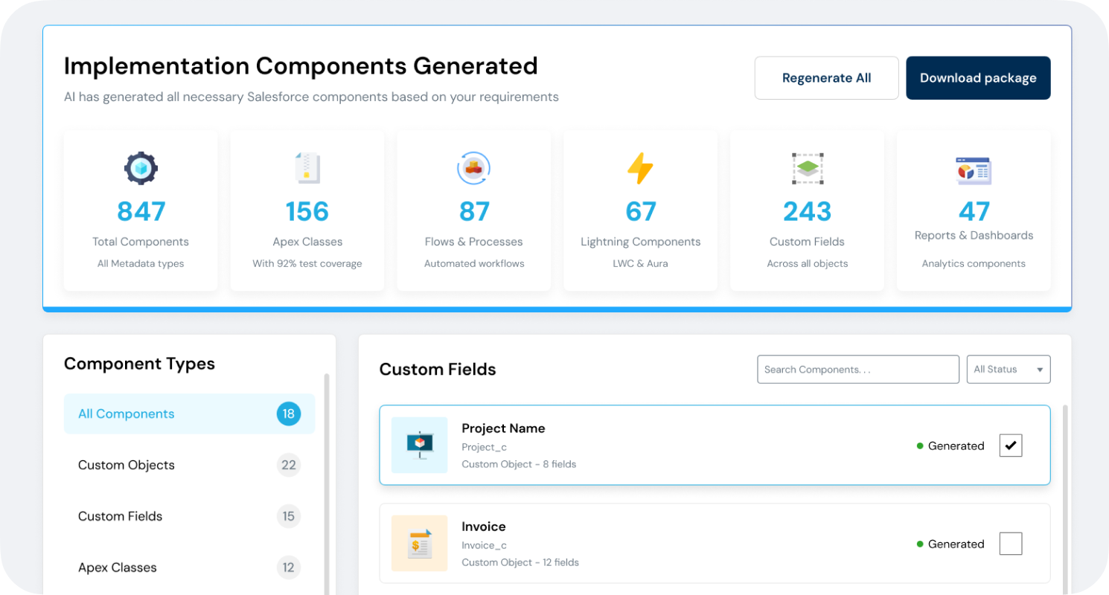The image size is (1109, 595).
Task: Open the All Status dropdown
Action: [1008, 370]
